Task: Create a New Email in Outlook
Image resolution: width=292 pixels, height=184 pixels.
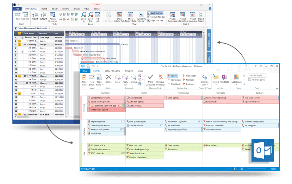Action: 92,80
